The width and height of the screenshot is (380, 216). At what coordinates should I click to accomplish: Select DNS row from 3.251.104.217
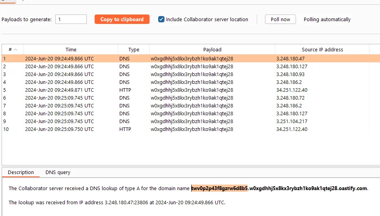pos(186,122)
